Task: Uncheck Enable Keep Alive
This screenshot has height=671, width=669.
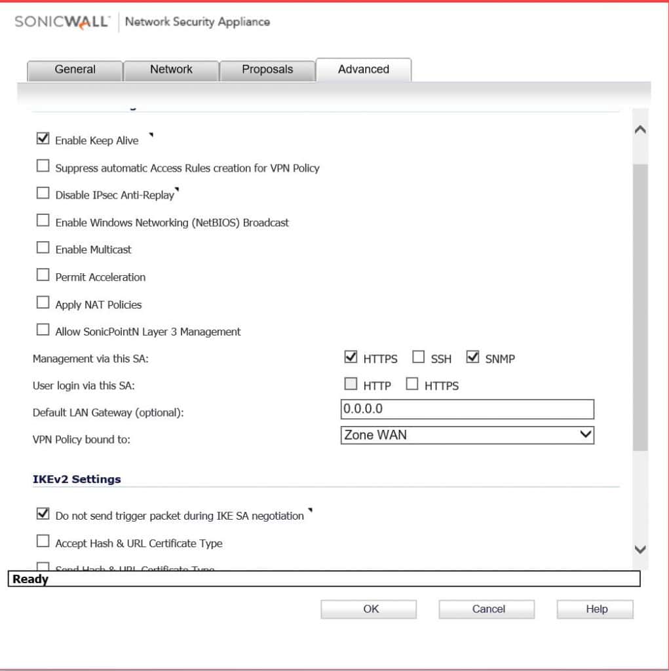Action: point(43,139)
